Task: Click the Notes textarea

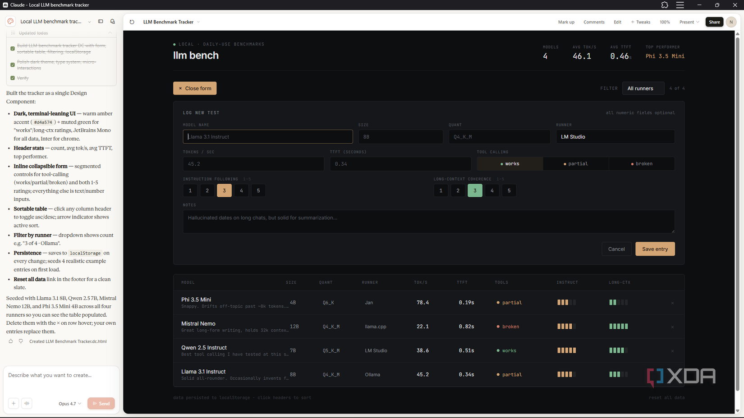Action: tap(429, 222)
